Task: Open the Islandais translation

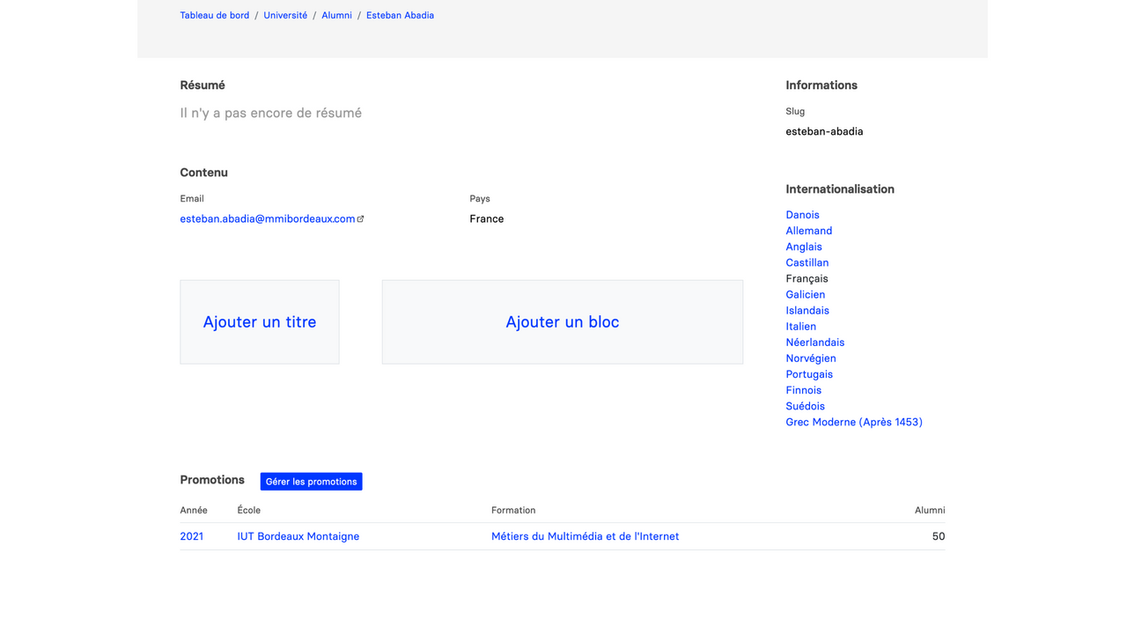Action: (807, 310)
